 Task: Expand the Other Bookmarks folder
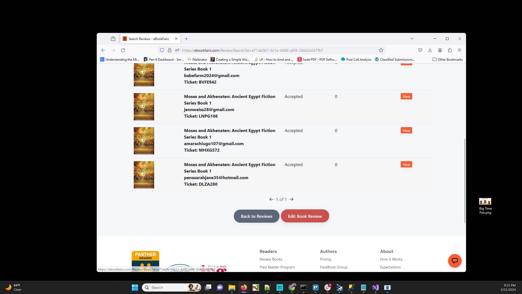tap(447, 59)
